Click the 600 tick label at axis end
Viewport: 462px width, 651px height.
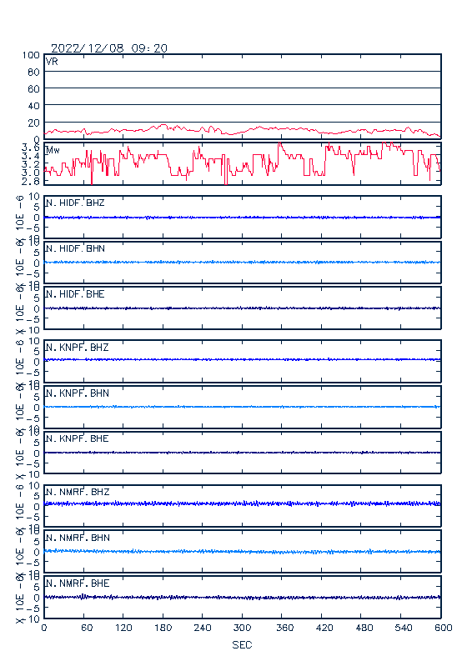coord(444,628)
